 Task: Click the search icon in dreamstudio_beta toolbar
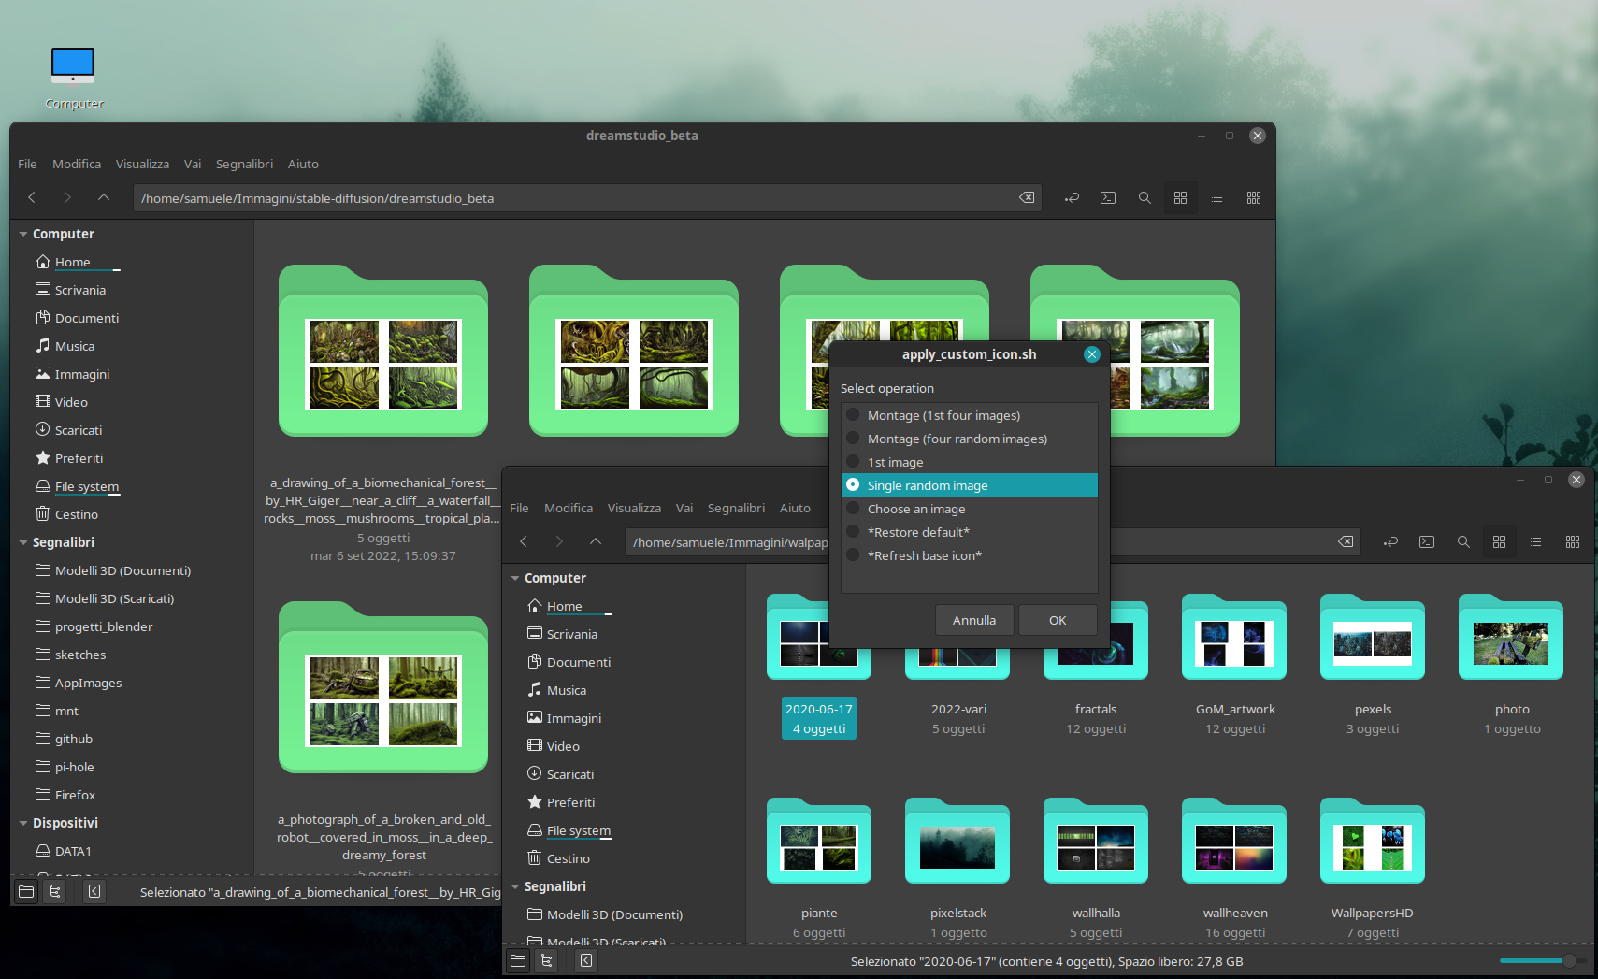point(1144,198)
